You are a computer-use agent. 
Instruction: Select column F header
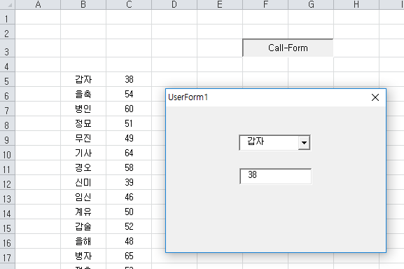click(265, 4)
